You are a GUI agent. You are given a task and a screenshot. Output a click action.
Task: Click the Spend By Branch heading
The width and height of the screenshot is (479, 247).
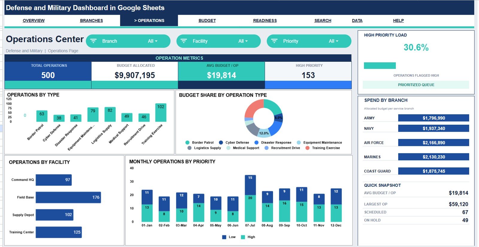386,100
